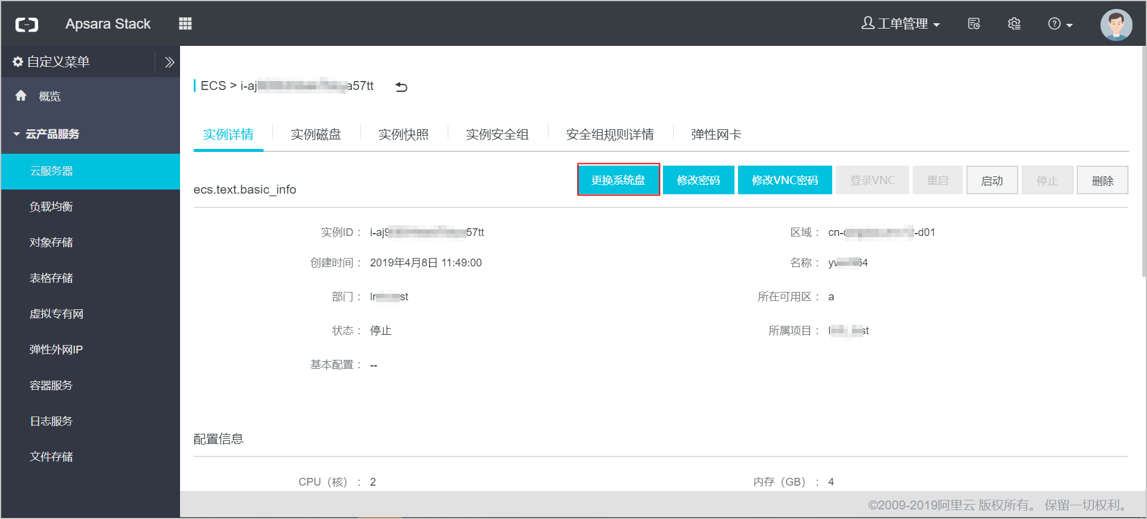Screen dimensions: 1147x519
Task: Click the ecs.text.basic_info heading
Action: (245, 189)
